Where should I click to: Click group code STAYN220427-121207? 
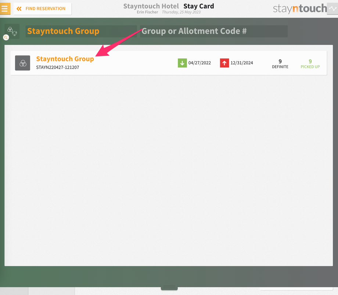click(58, 67)
